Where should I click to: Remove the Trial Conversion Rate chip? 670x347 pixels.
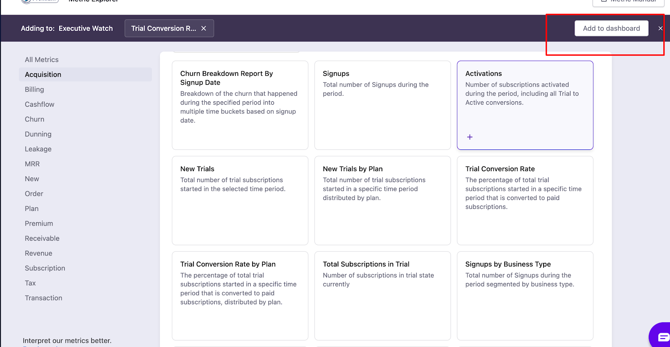click(204, 28)
